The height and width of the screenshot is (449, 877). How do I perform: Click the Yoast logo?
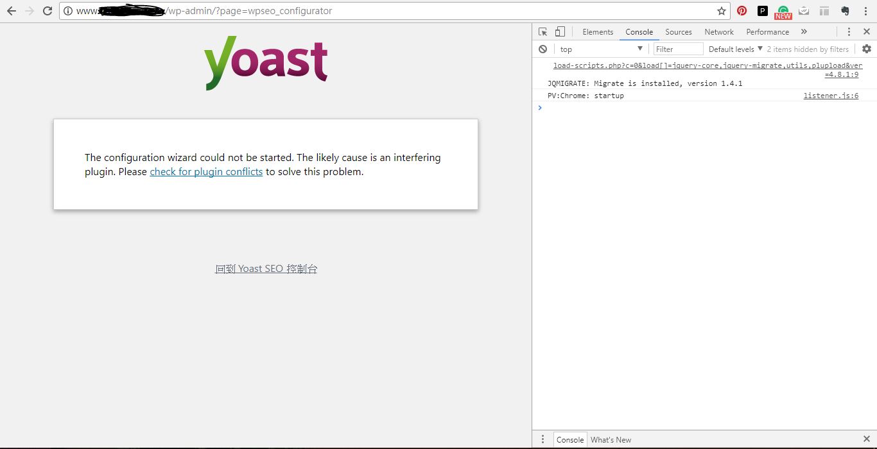click(266, 62)
